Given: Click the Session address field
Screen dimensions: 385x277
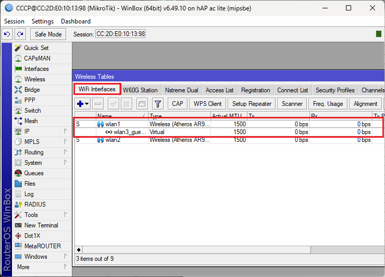Looking at the screenshot, I should point(120,34).
